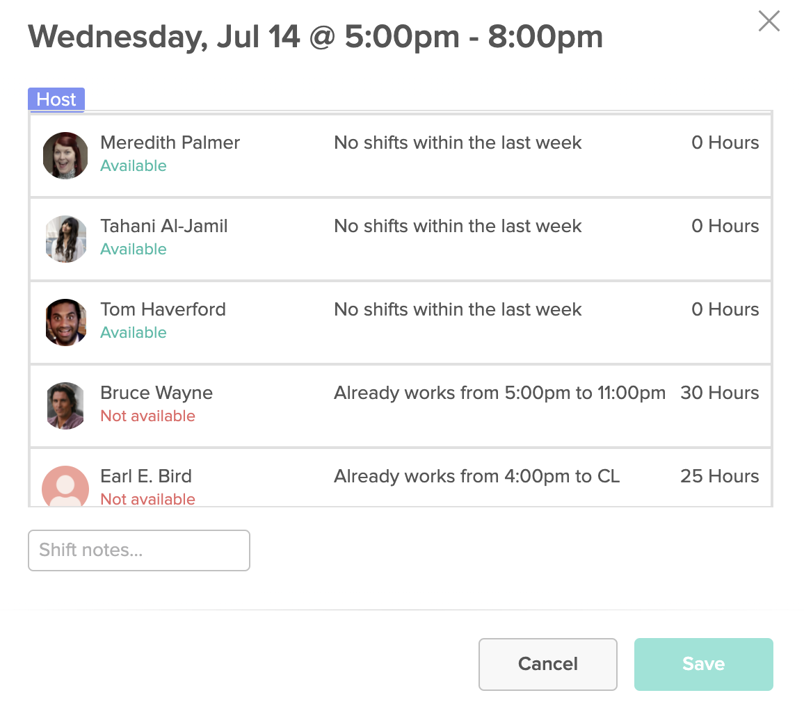This screenshot has height=702, width=804.
Task: Click Earl E. Bird's Not available label
Action: click(148, 499)
